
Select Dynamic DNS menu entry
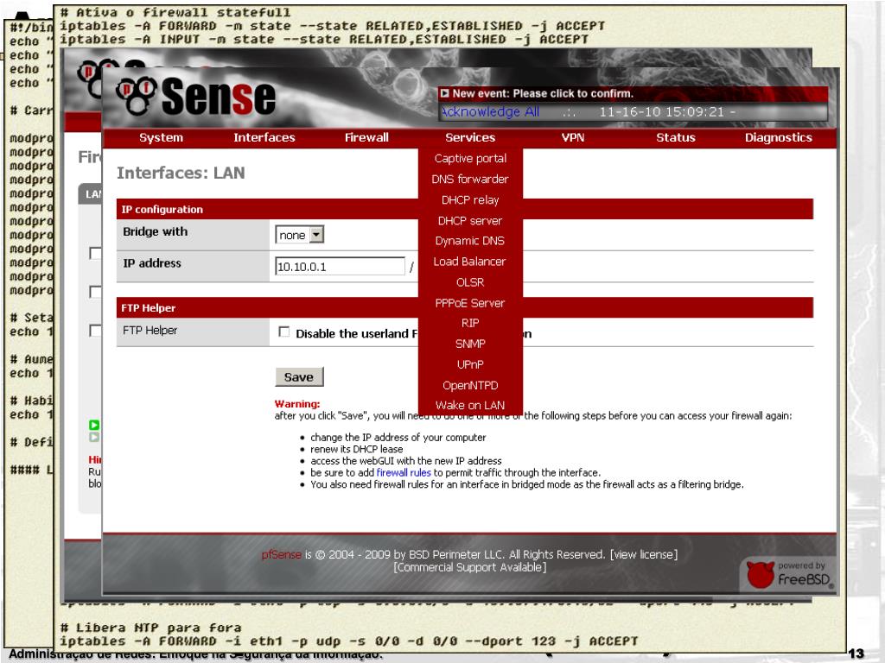(470, 241)
